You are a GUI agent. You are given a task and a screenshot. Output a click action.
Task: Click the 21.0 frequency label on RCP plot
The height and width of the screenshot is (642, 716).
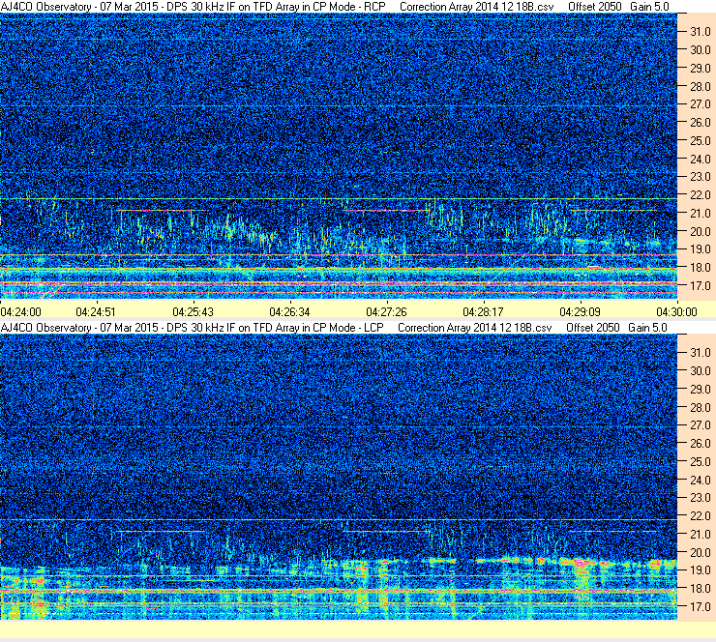point(700,213)
